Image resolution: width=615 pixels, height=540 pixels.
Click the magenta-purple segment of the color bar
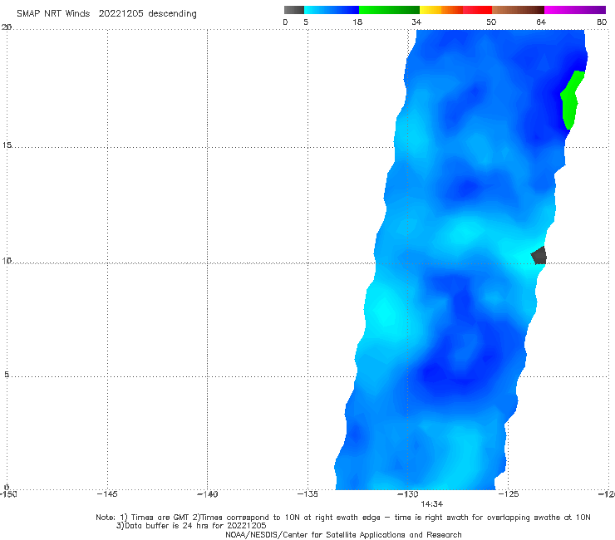point(575,10)
